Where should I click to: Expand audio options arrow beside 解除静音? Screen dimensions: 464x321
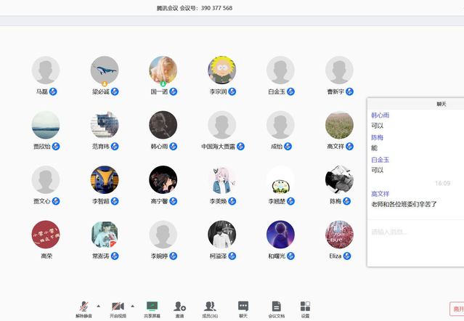pyautogui.click(x=99, y=305)
